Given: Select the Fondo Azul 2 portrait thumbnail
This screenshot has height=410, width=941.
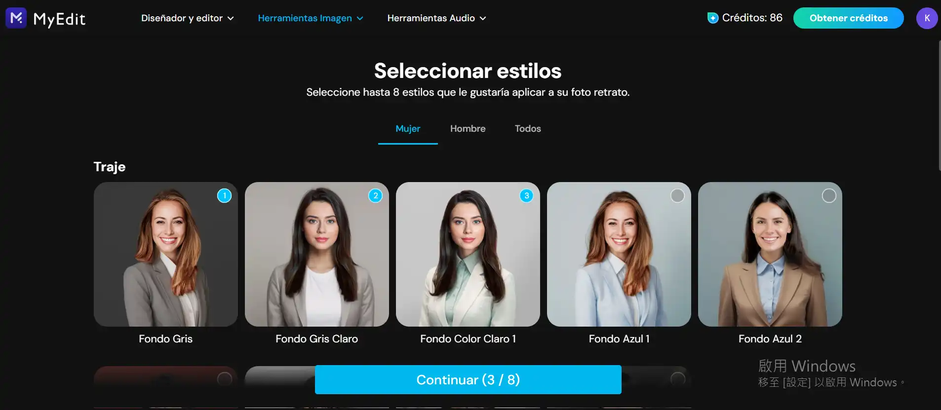Looking at the screenshot, I should [770, 254].
